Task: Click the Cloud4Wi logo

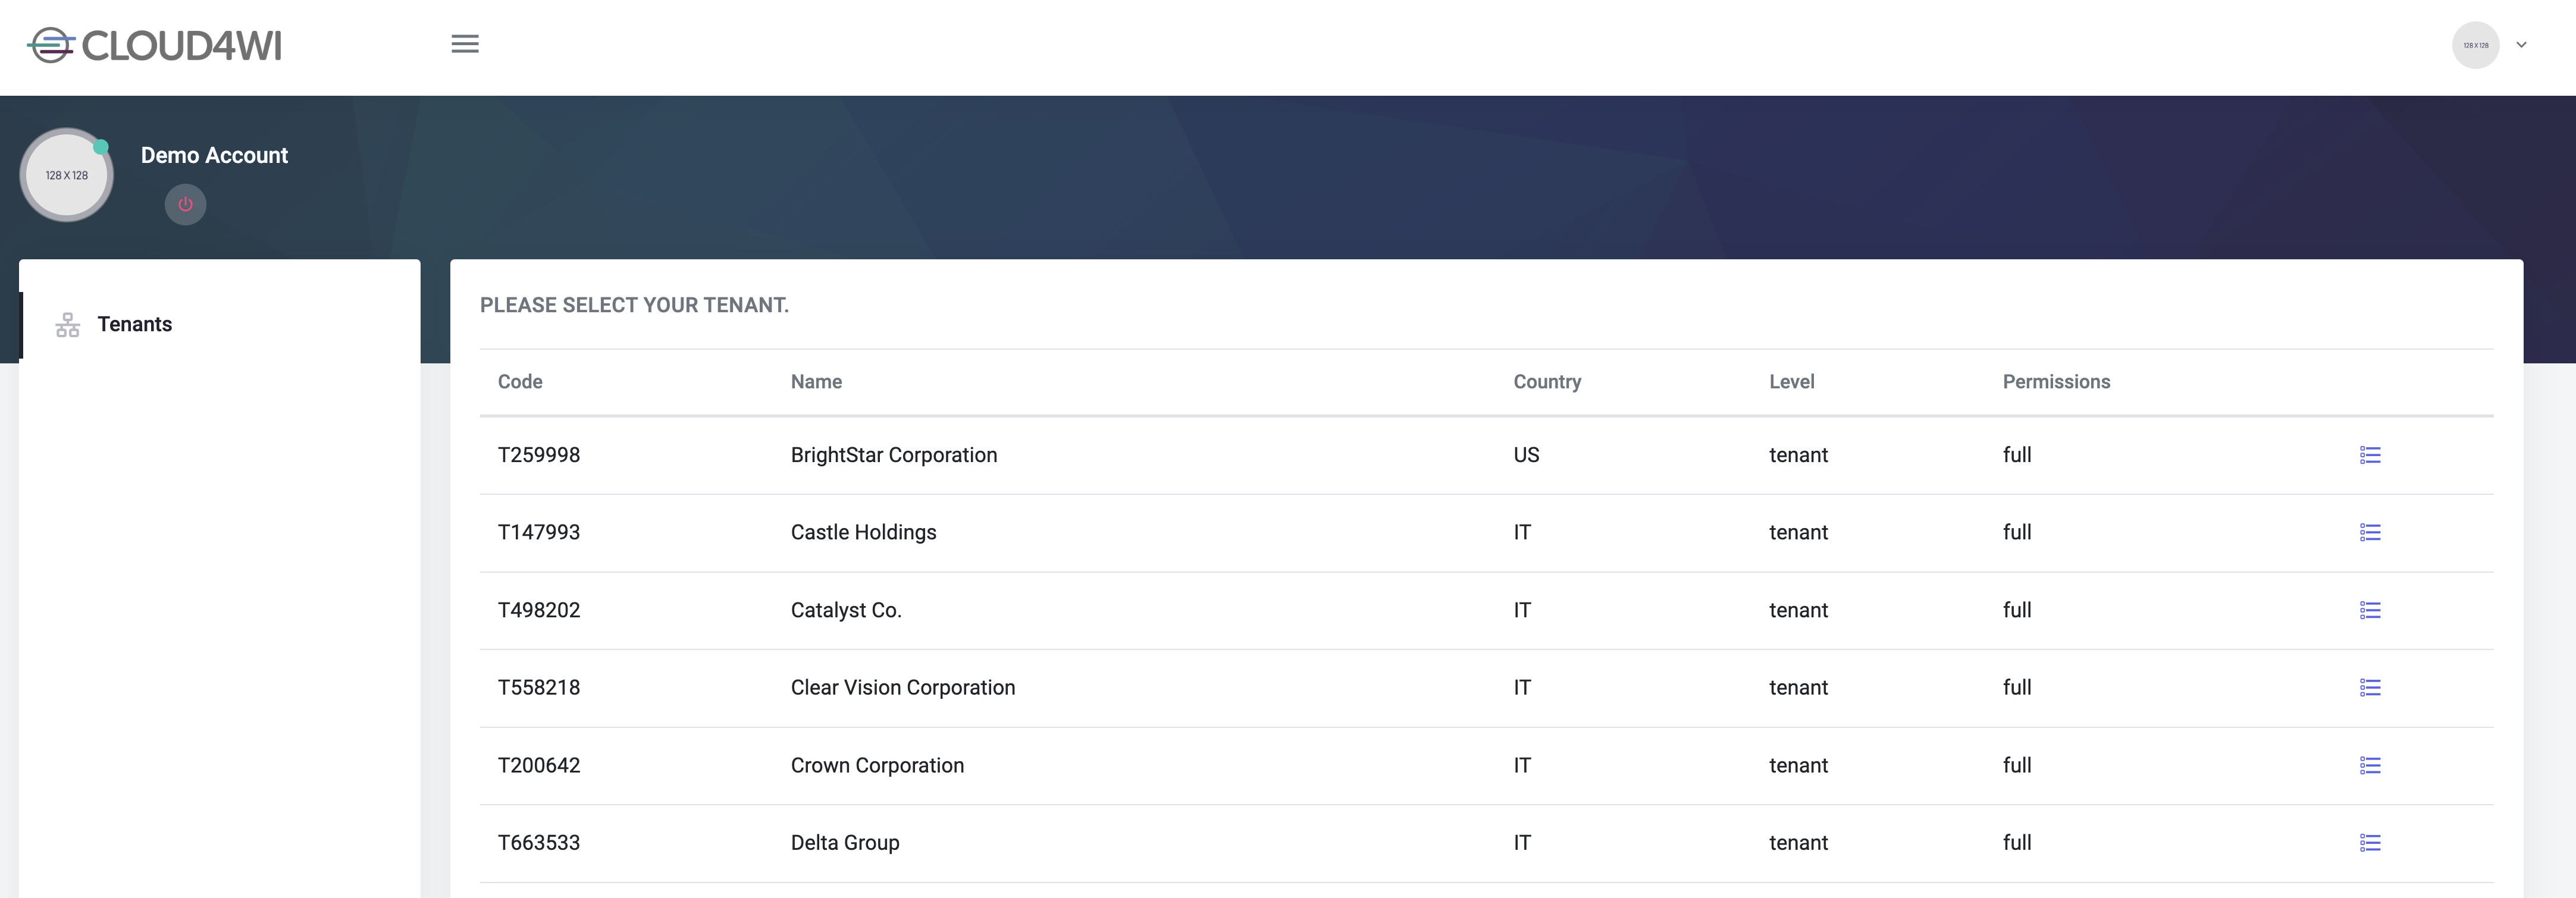Action: (154, 46)
